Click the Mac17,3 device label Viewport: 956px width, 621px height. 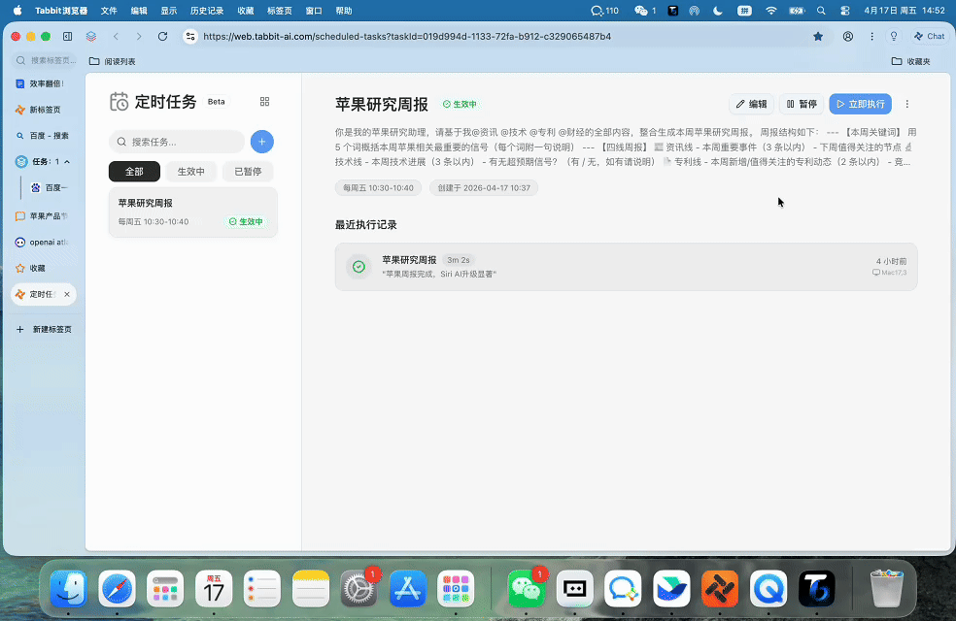pos(890,273)
